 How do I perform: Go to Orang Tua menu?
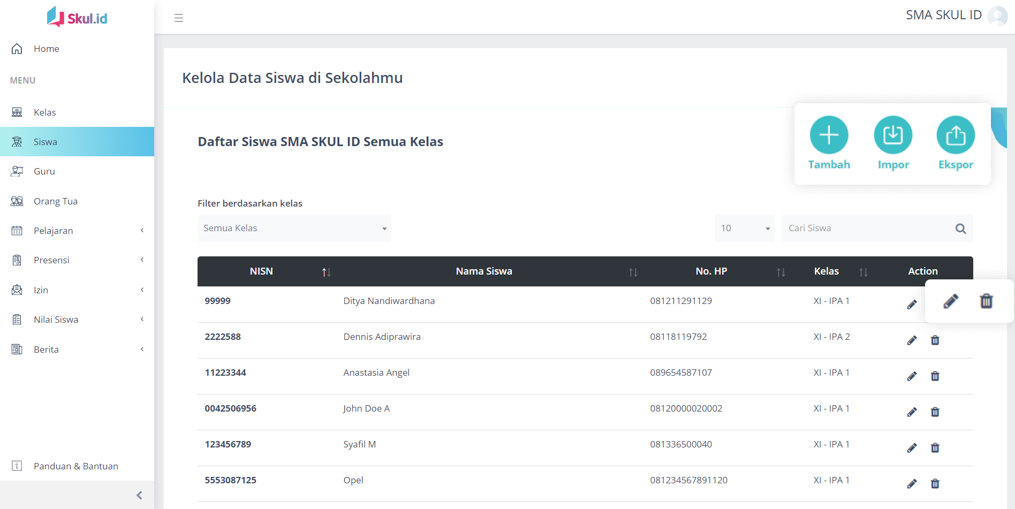point(55,201)
